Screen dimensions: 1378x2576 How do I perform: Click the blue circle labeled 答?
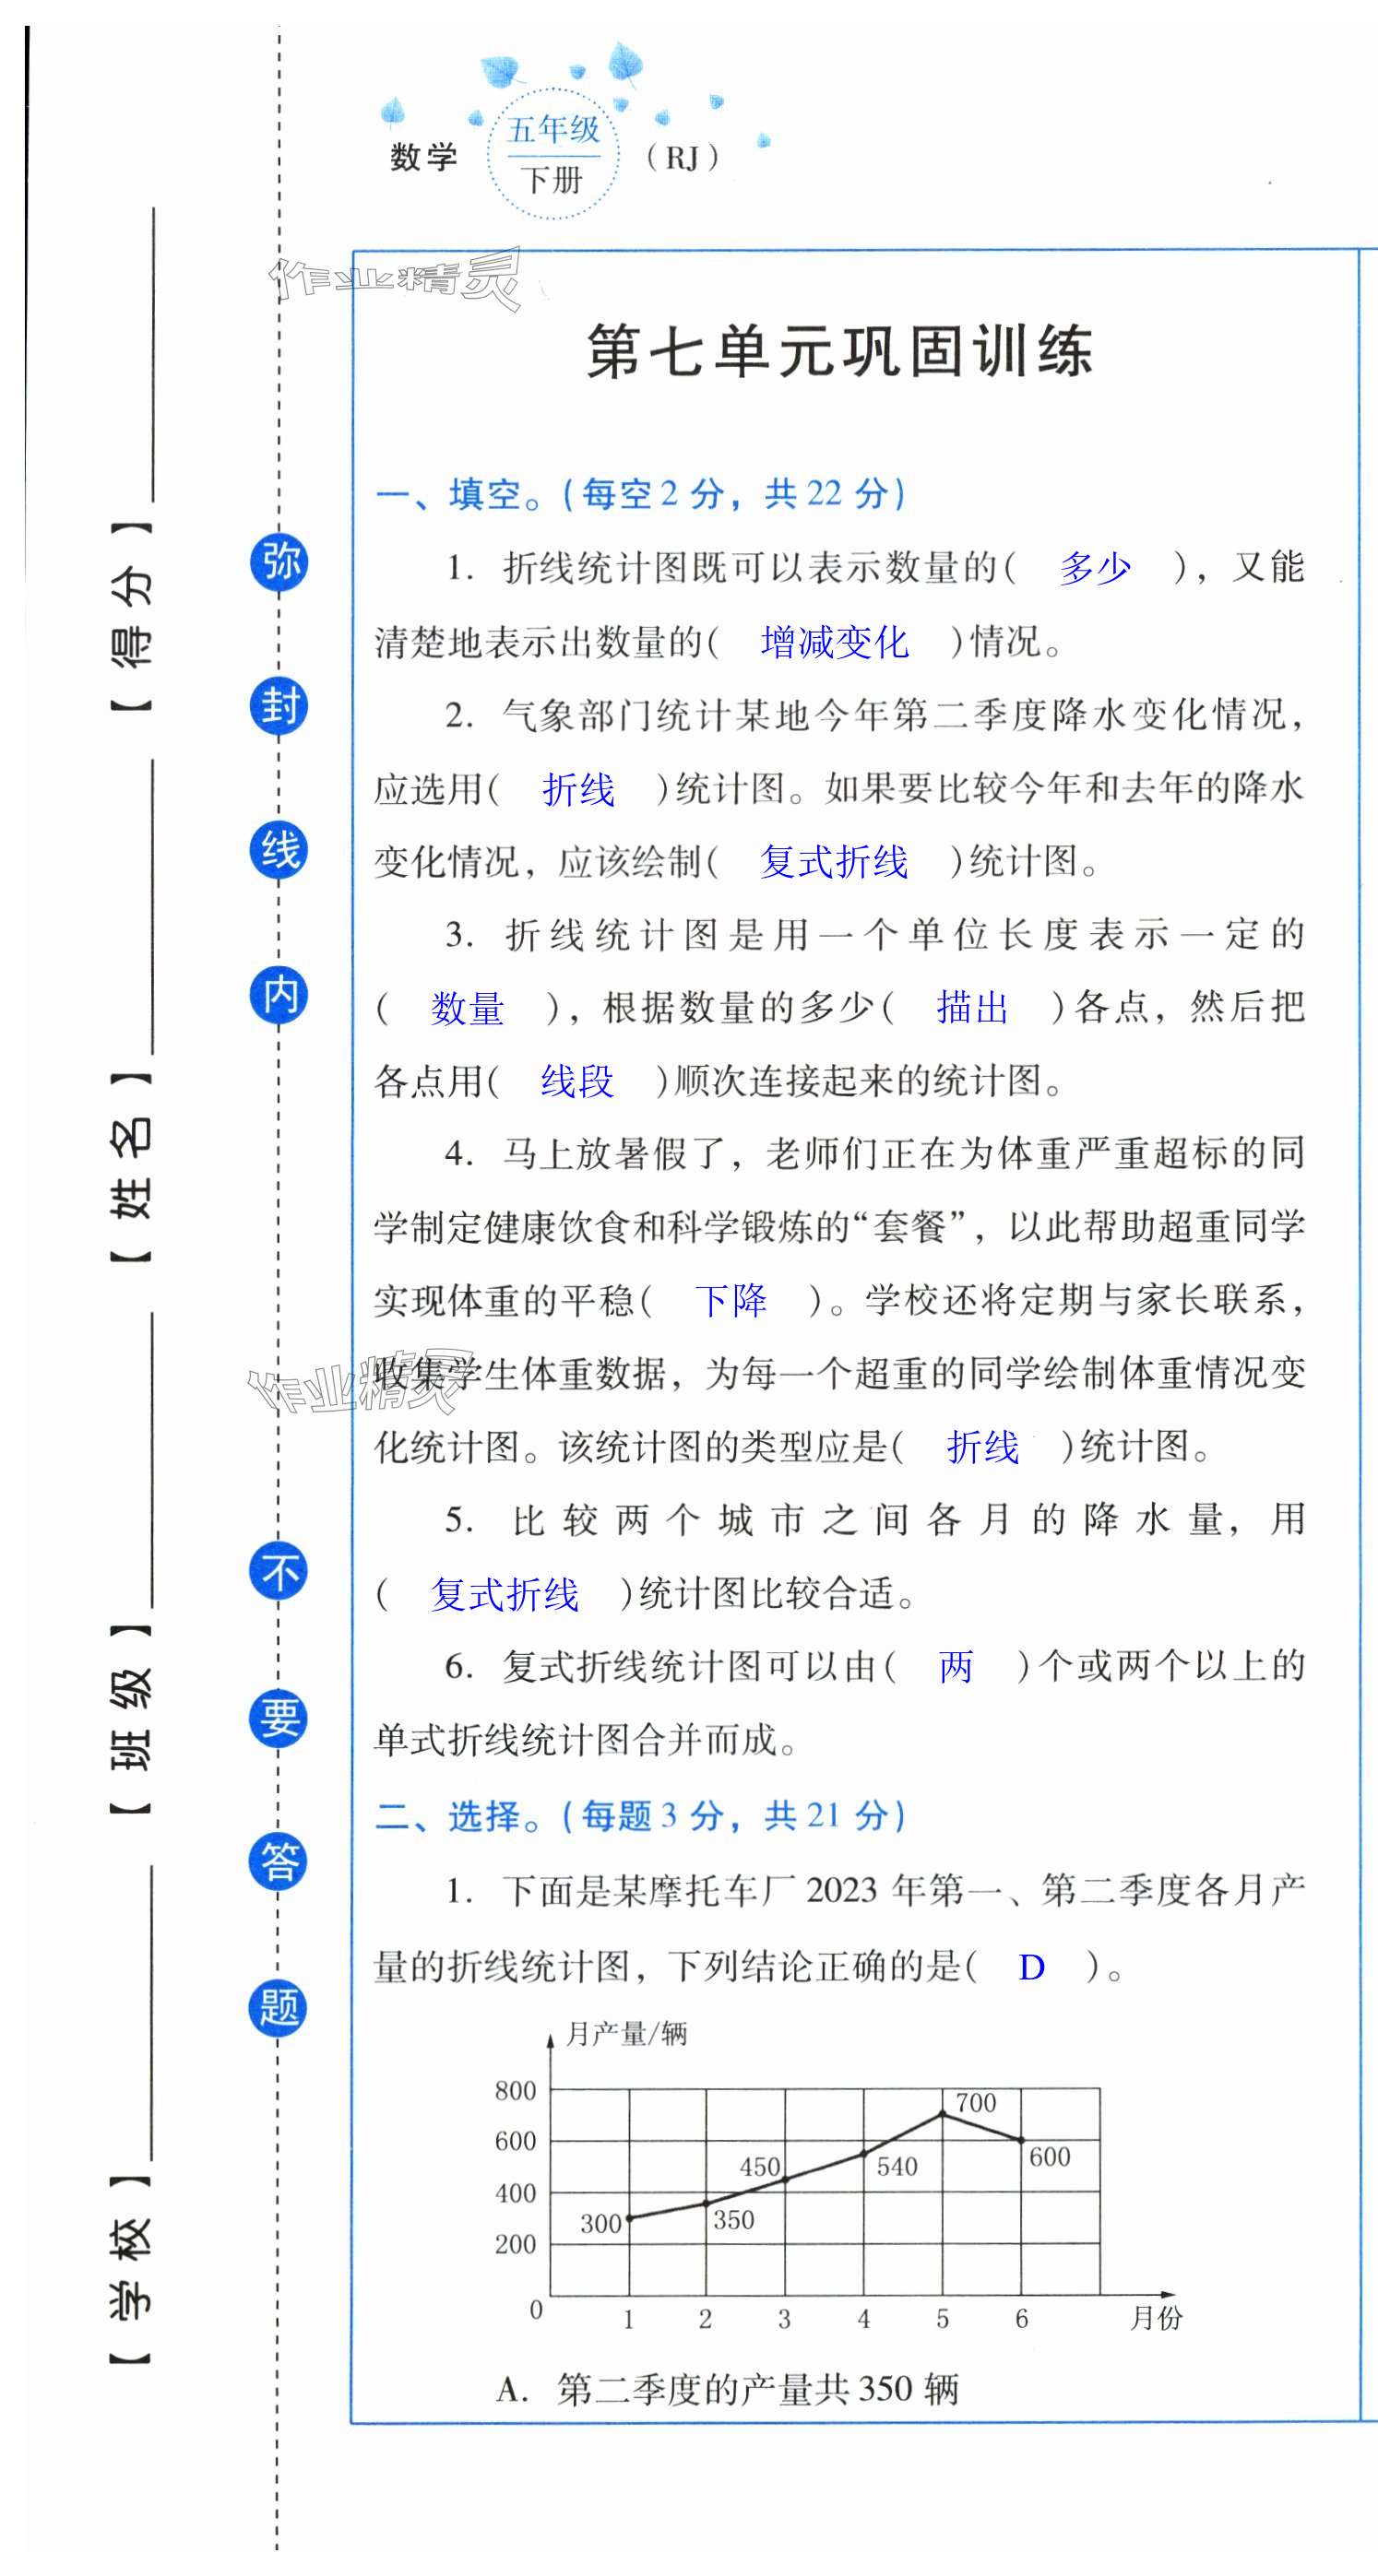point(279,1861)
